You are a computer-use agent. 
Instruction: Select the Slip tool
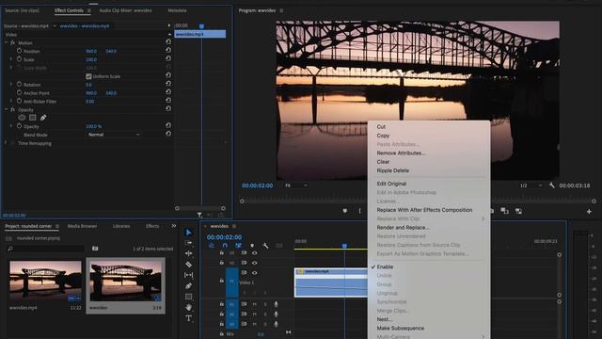click(188, 275)
